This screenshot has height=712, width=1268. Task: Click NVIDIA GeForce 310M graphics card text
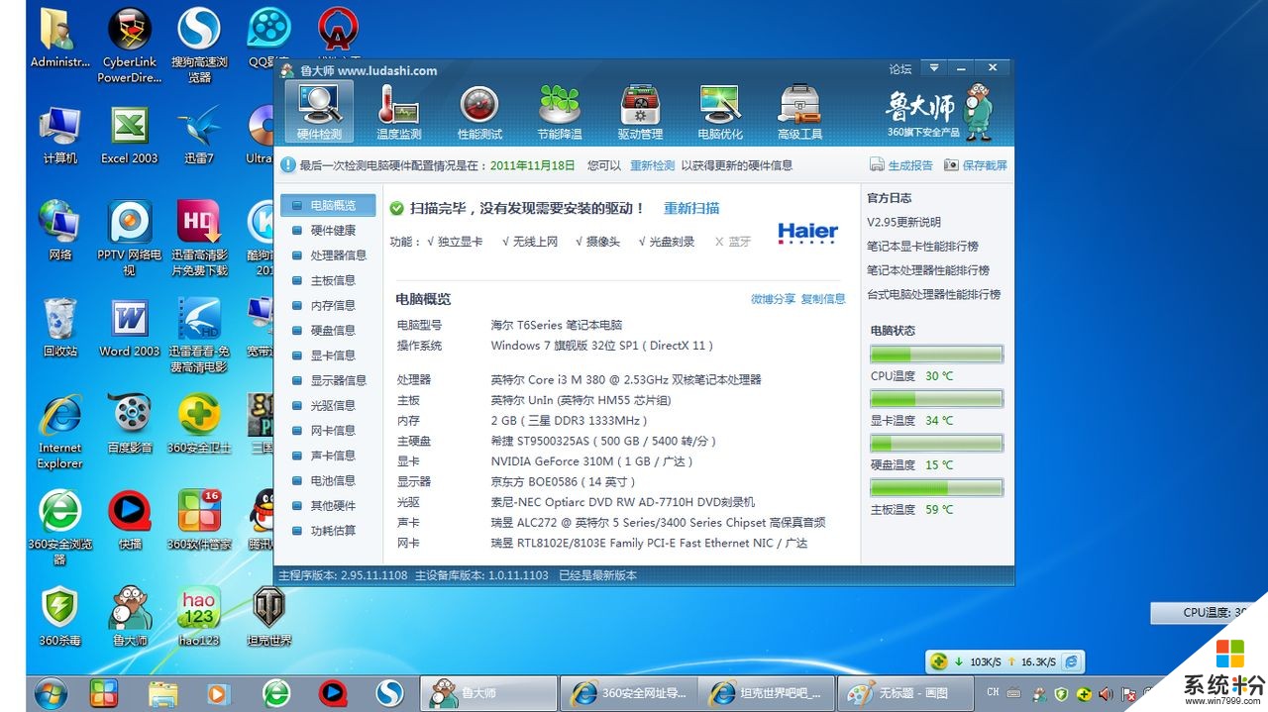tap(591, 461)
